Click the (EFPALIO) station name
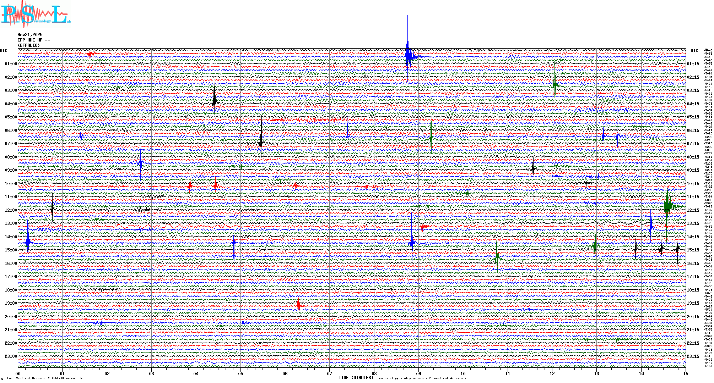This screenshot has width=714, height=383. click(x=29, y=45)
